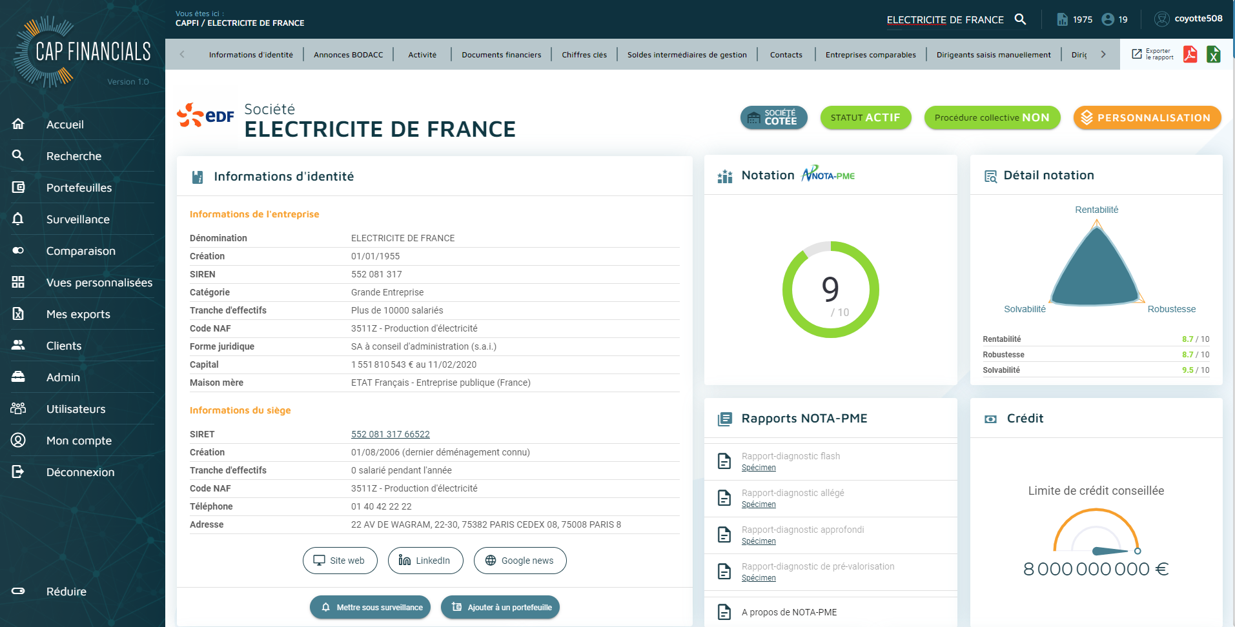Select the Vues personnalisées grid icon
Viewport: 1235px width, 627px height.
(18, 282)
